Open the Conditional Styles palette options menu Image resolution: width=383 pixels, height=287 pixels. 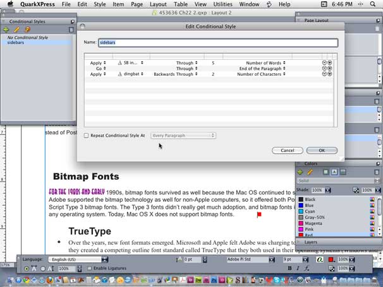click(x=73, y=21)
